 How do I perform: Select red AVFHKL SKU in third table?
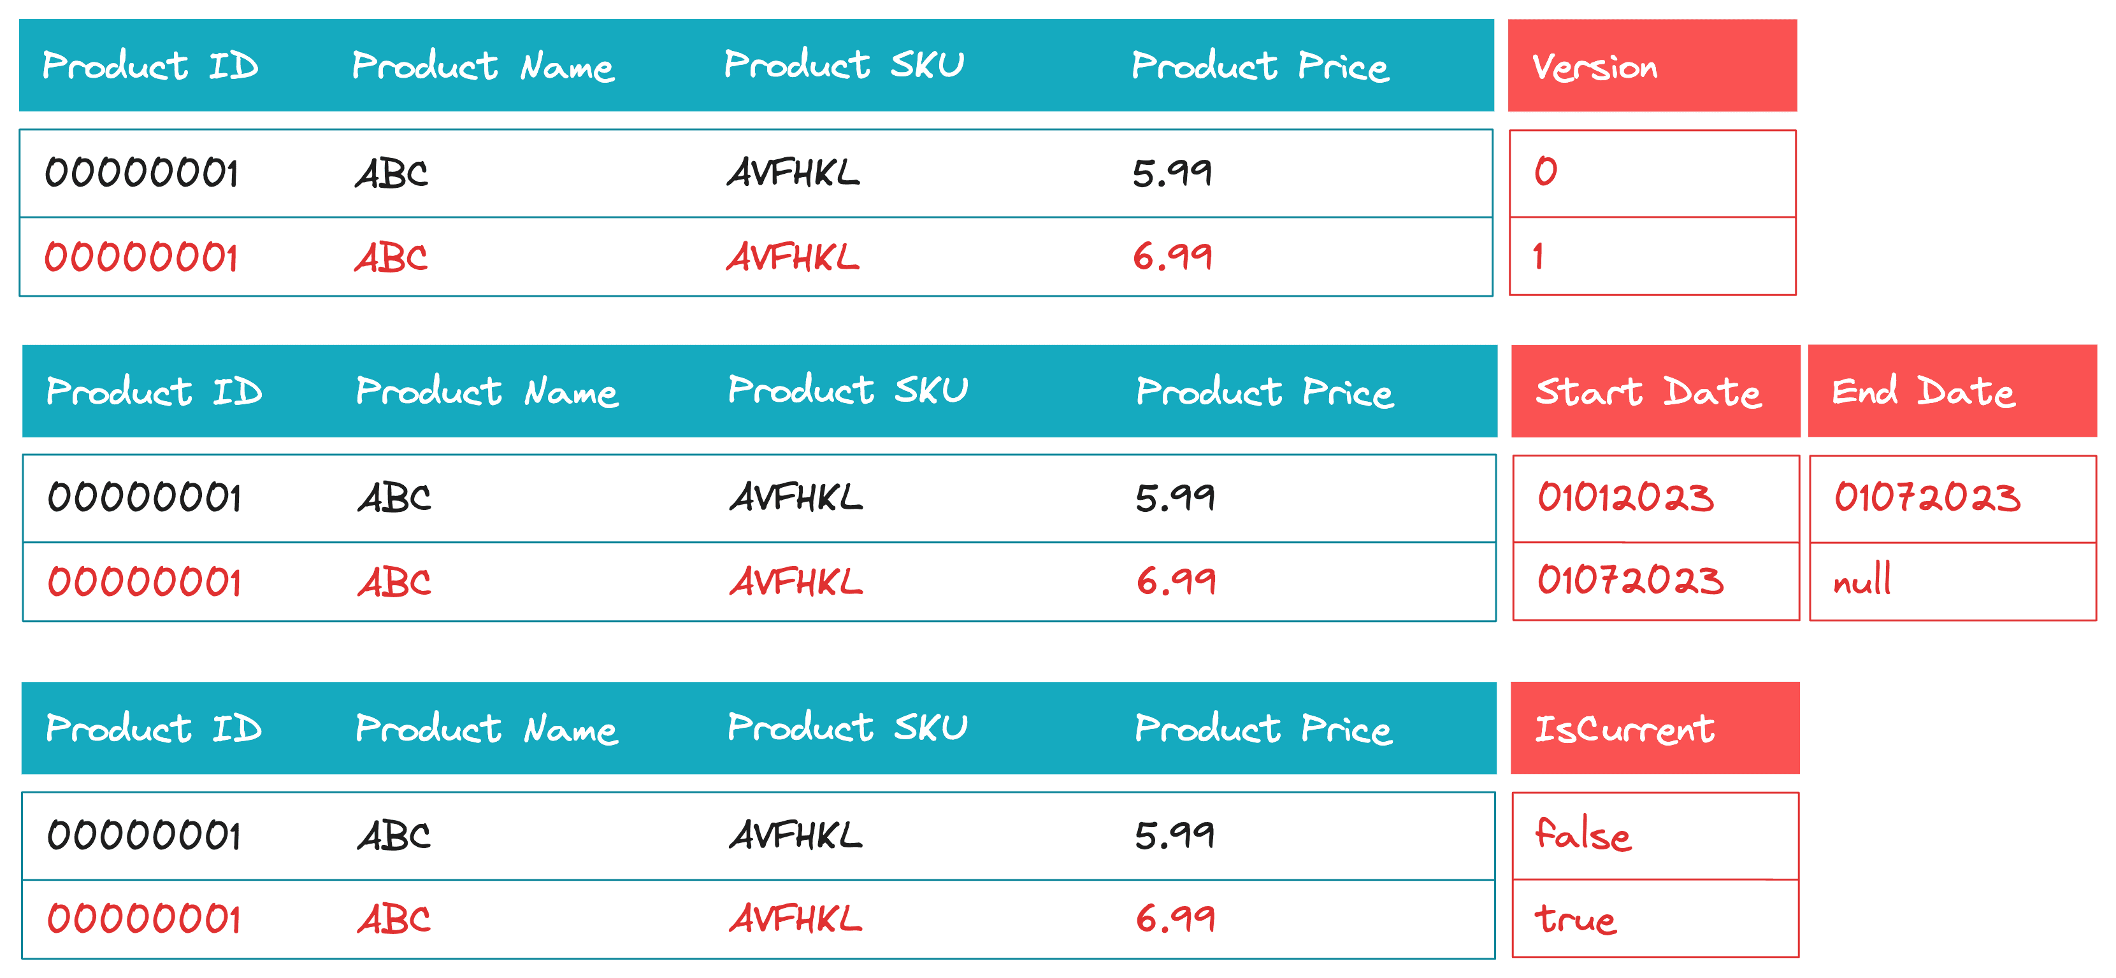click(x=796, y=918)
